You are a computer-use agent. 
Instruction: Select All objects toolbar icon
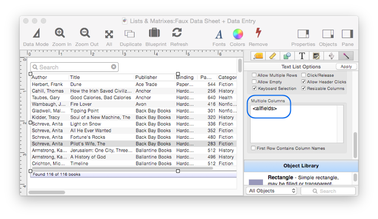(x=109, y=37)
